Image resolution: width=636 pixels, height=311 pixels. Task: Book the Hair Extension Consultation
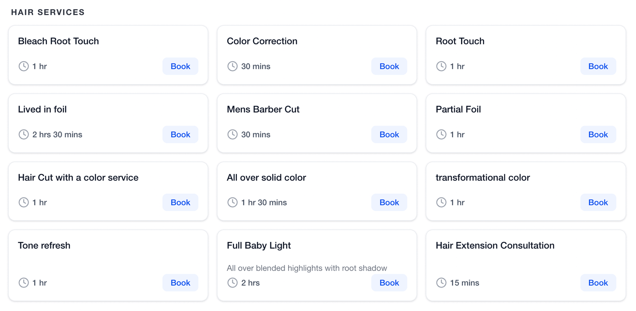(x=598, y=283)
